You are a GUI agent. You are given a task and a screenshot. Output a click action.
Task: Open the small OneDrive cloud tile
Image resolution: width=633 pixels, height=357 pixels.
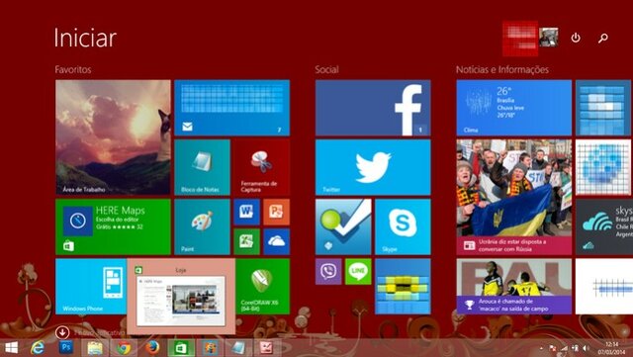(x=277, y=242)
